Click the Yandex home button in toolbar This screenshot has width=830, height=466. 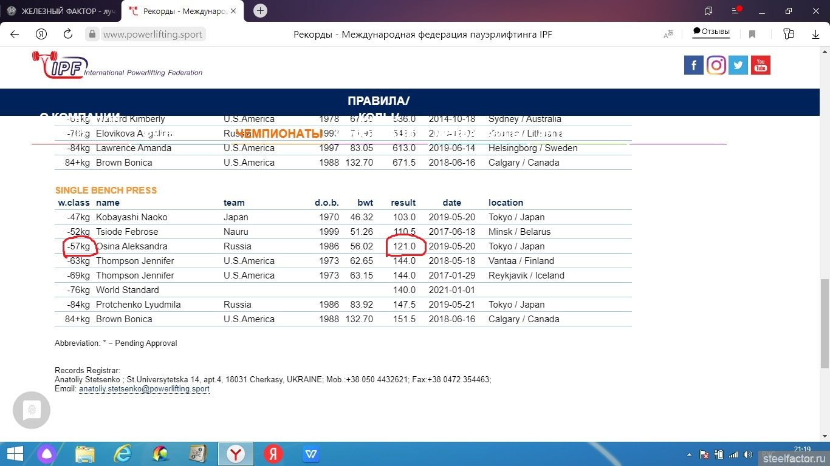41,35
